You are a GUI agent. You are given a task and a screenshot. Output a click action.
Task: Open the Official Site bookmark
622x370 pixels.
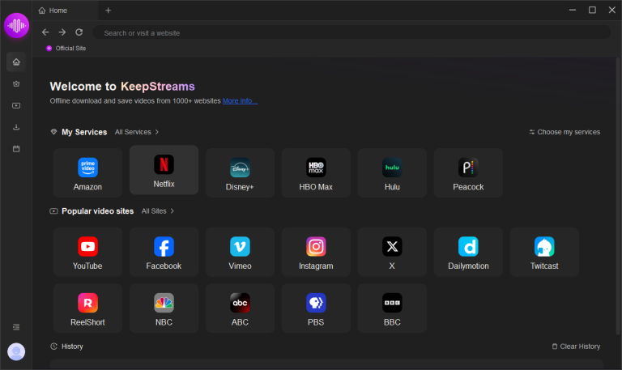(x=66, y=49)
